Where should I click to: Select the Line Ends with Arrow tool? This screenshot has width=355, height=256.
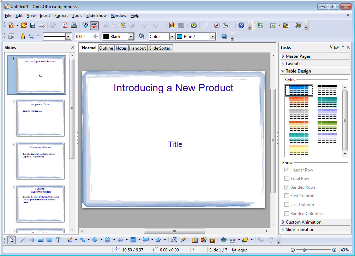click(31, 240)
